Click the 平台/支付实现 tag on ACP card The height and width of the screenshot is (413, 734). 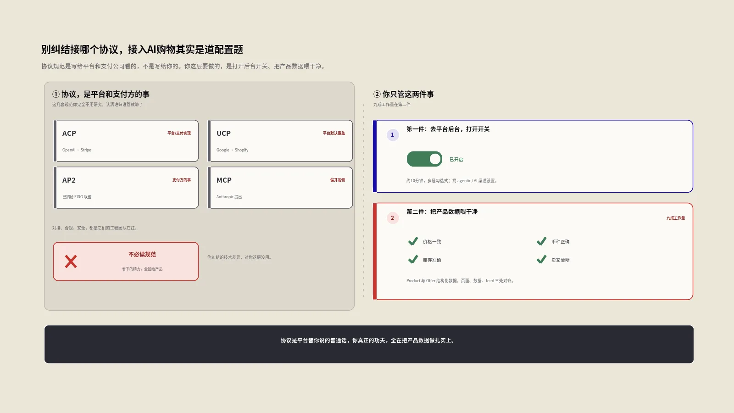(179, 133)
